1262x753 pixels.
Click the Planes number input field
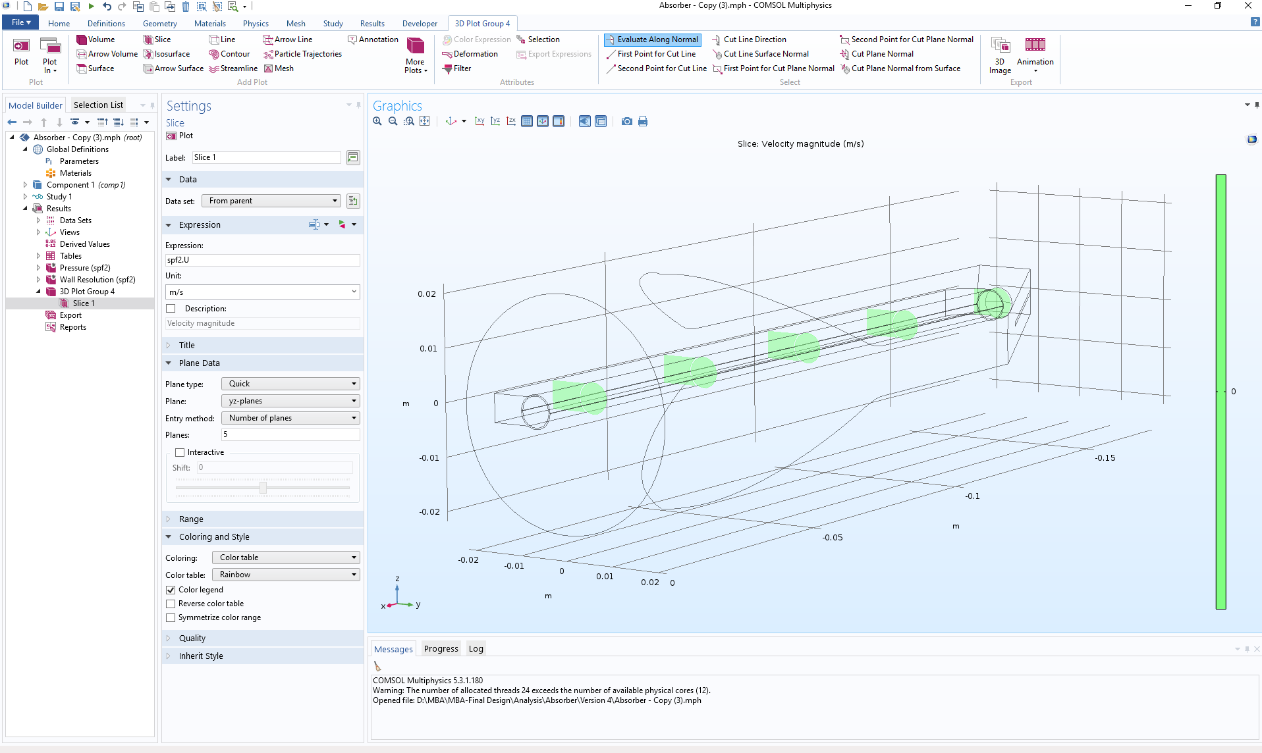pos(290,434)
